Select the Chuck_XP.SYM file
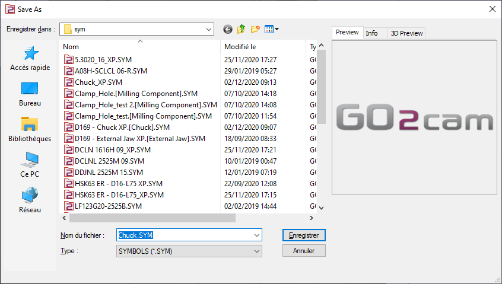Viewport: 502px width, 284px height. [98, 82]
